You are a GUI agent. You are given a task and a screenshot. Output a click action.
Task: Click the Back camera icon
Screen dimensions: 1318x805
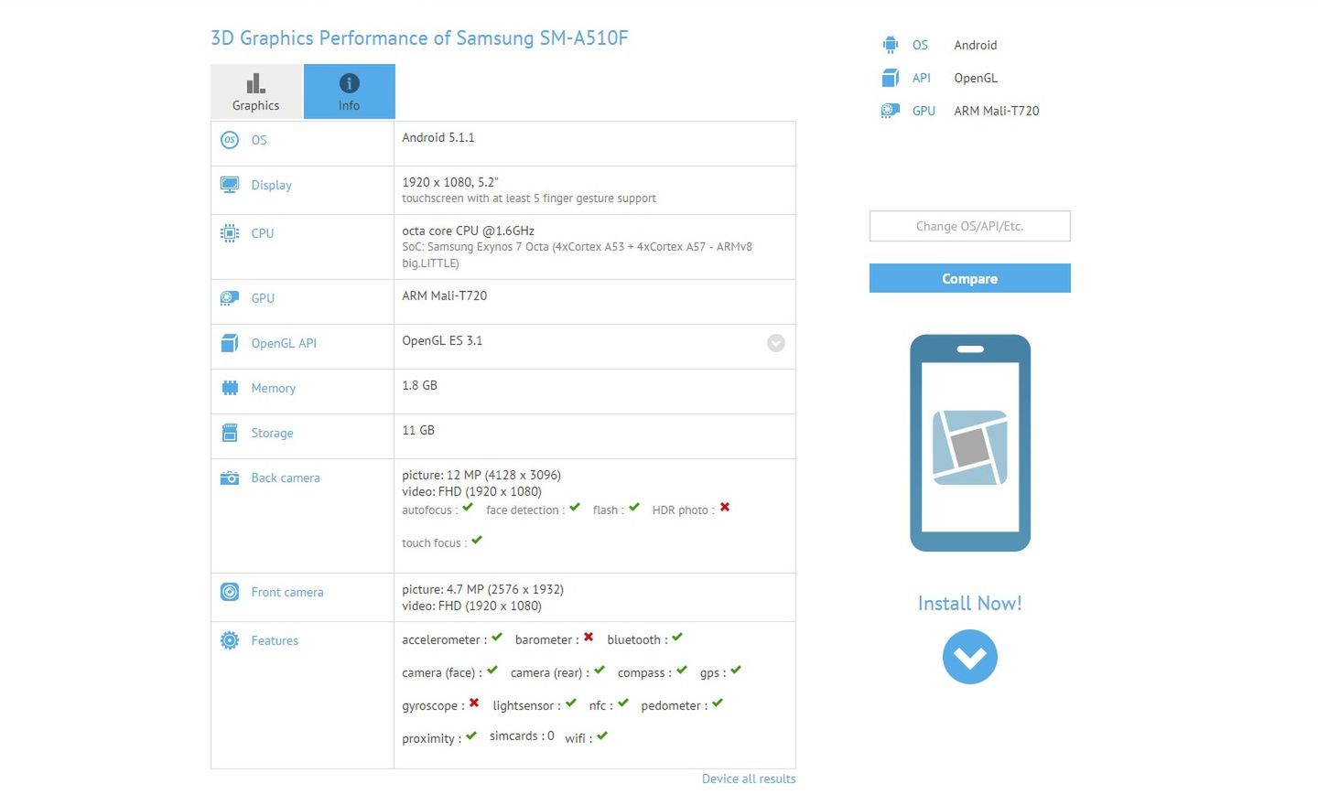(230, 478)
